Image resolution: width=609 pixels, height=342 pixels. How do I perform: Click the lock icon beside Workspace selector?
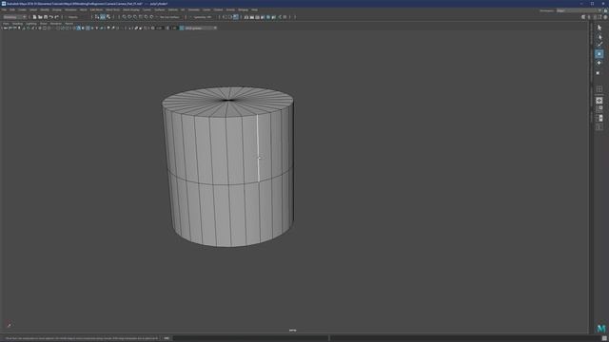pos(605,10)
